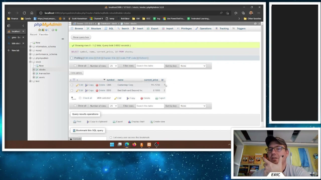Expand the test database node
321x180 pixels.
[30, 81]
